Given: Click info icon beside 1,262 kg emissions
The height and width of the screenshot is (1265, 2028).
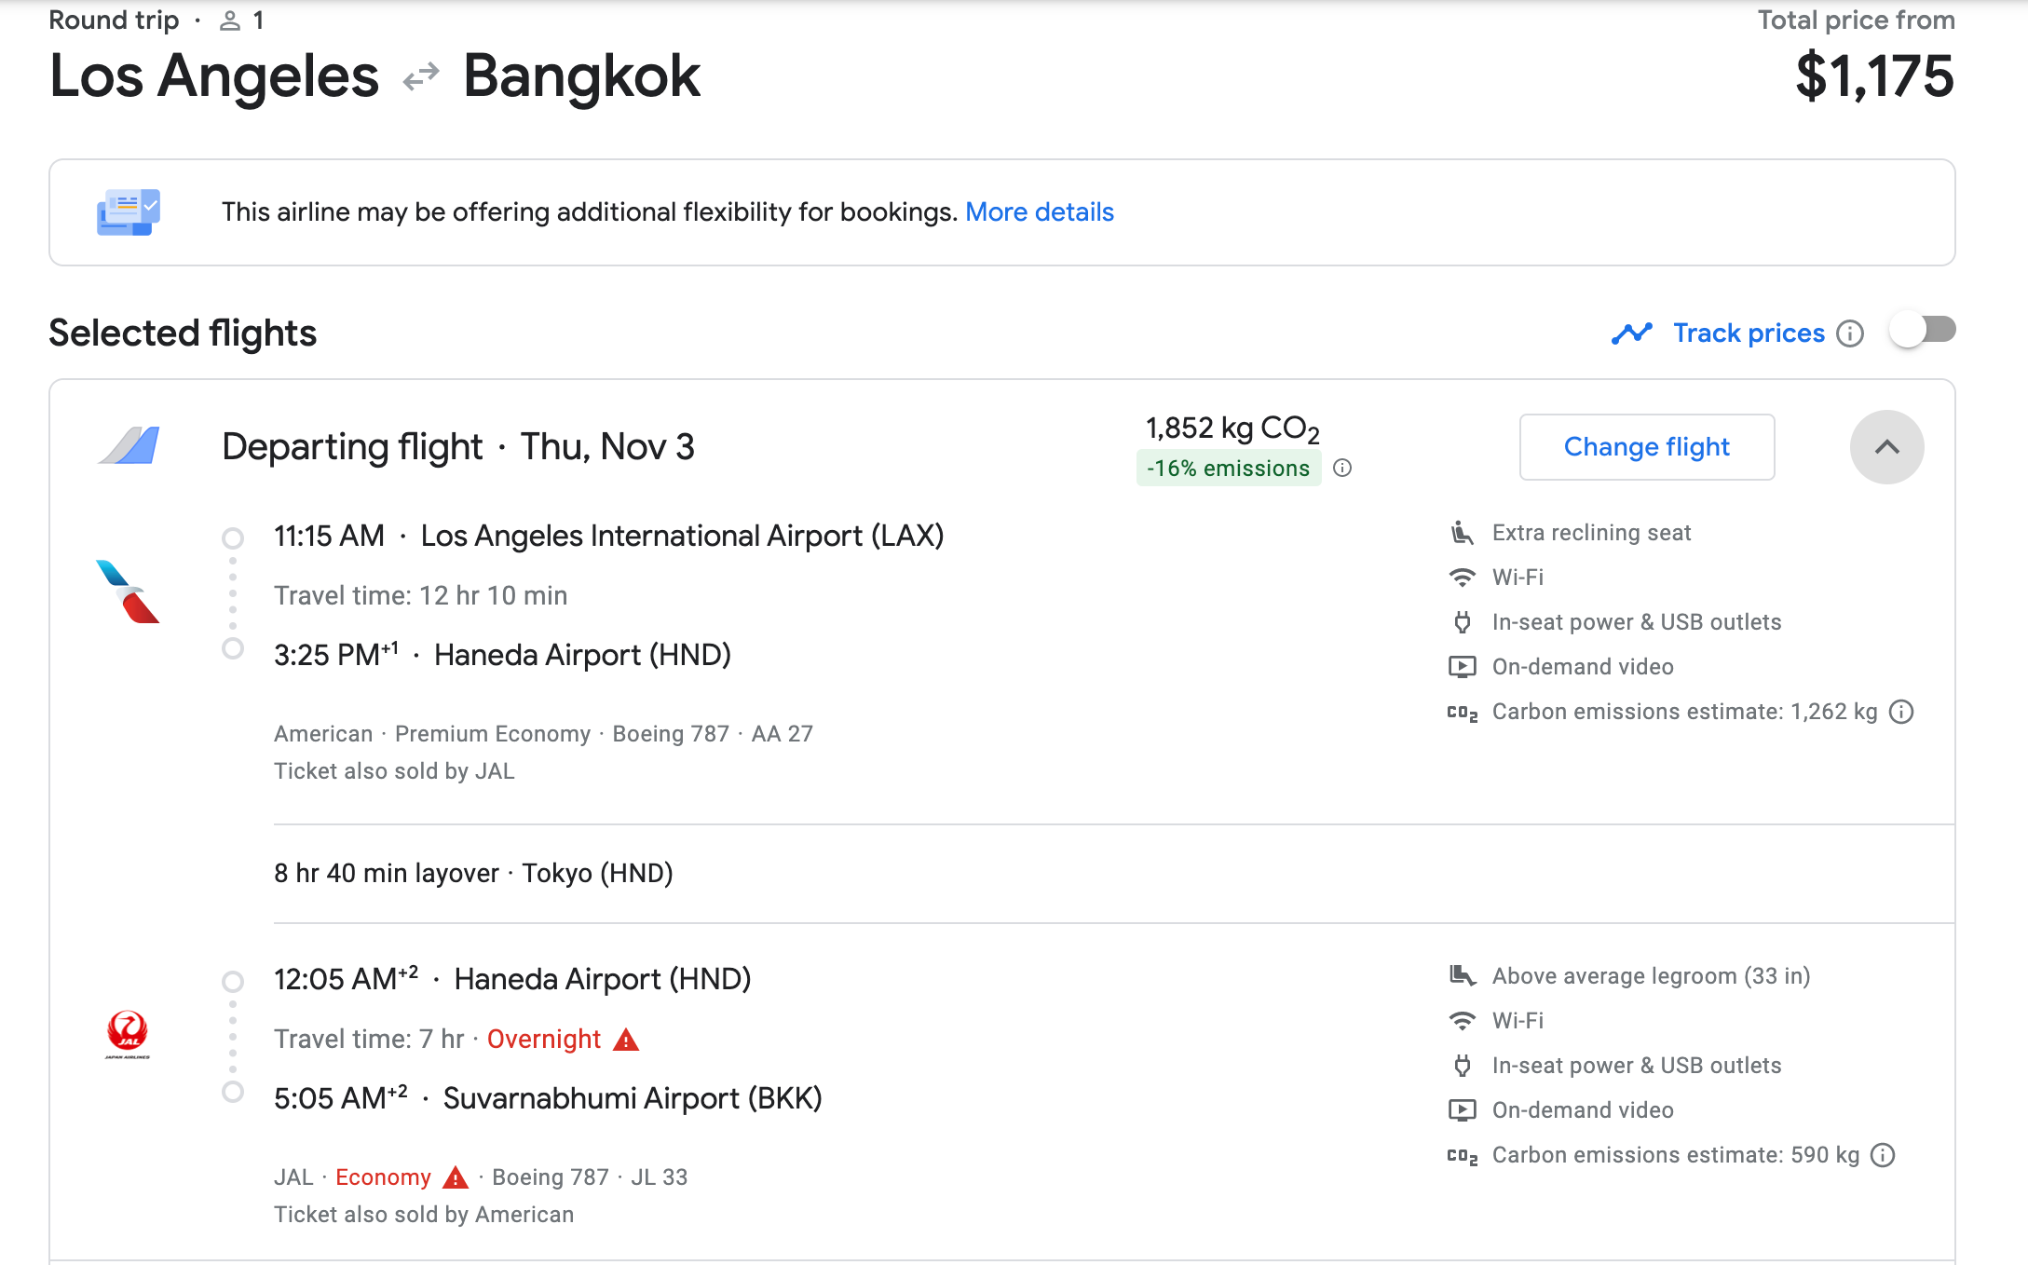Looking at the screenshot, I should coord(1901,712).
